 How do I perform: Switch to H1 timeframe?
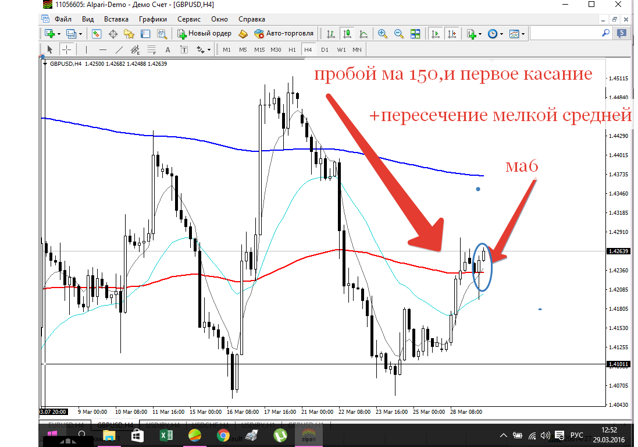[x=292, y=49]
